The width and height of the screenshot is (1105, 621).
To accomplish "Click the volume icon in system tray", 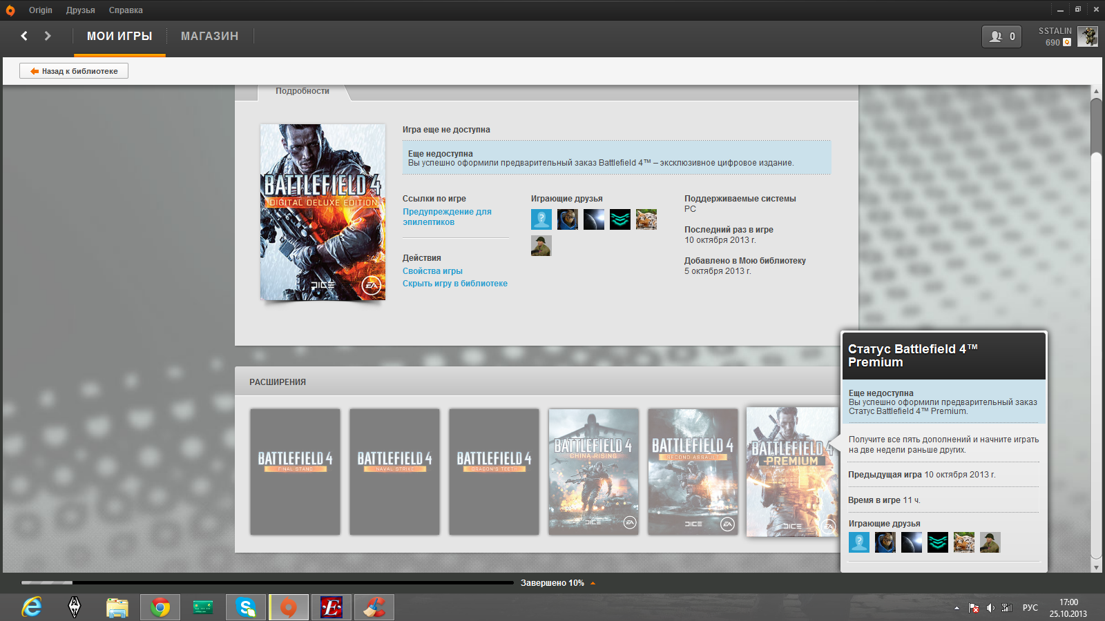I will point(990,608).
